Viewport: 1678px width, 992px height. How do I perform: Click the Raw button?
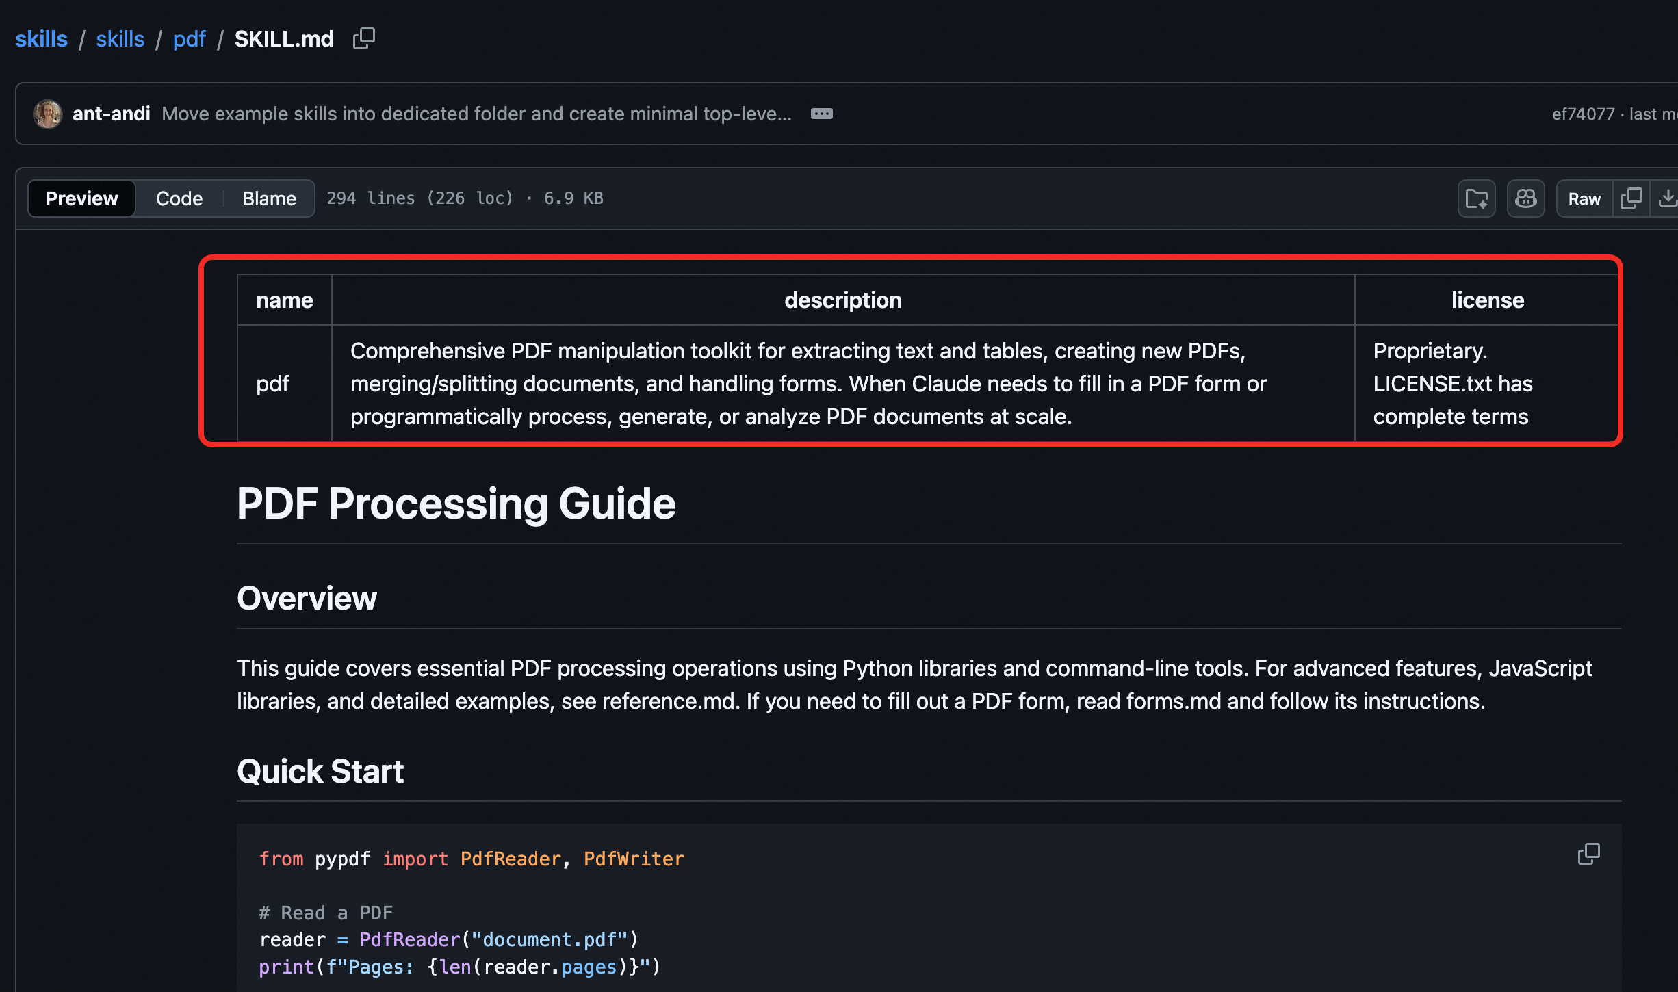coord(1584,198)
